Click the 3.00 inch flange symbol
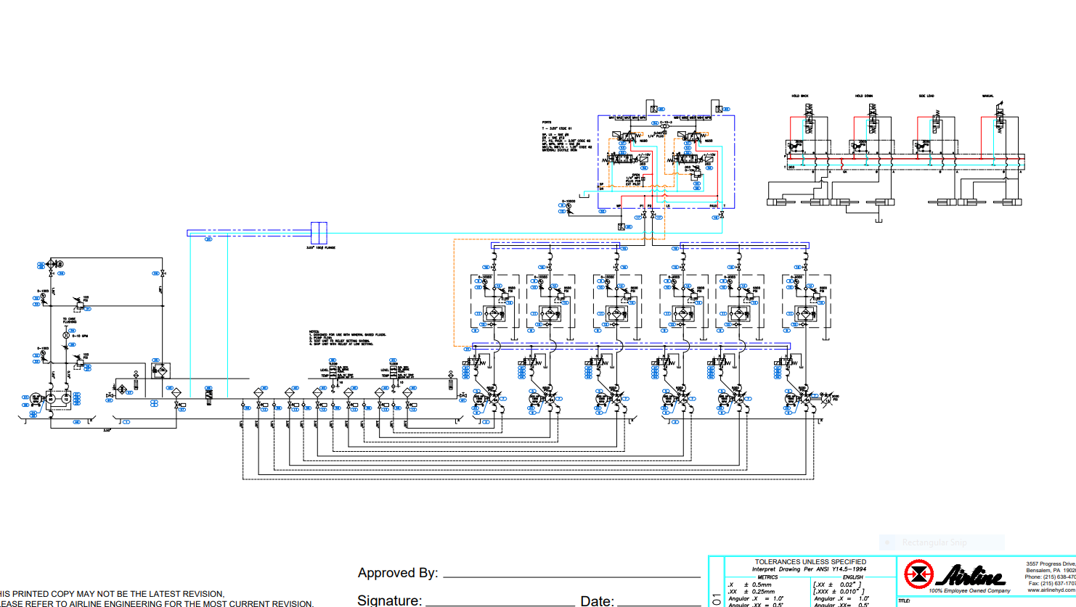This screenshot has width=1076, height=607. pos(318,232)
